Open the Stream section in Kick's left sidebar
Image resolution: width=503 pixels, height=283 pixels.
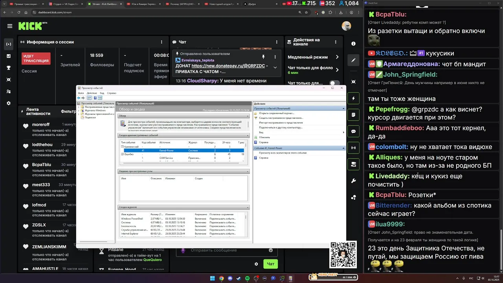9,44
